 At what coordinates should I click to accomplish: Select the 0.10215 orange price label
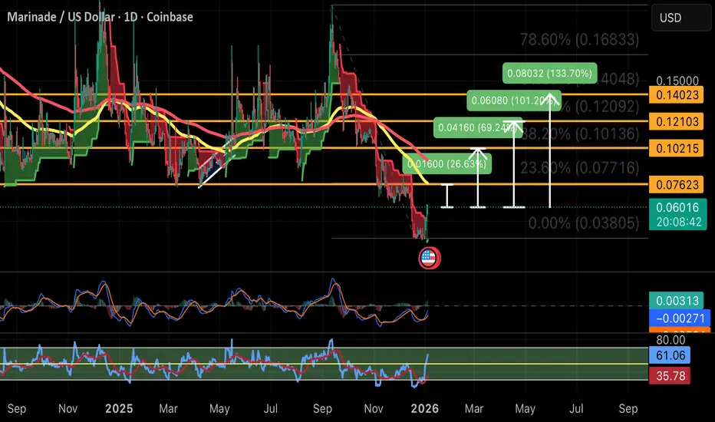(676, 148)
